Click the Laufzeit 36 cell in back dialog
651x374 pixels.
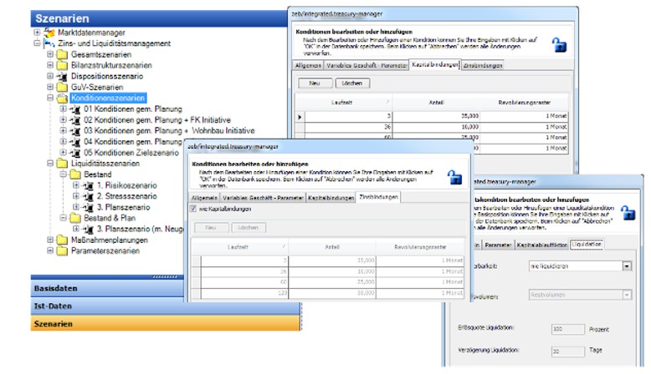pos(348,127)
